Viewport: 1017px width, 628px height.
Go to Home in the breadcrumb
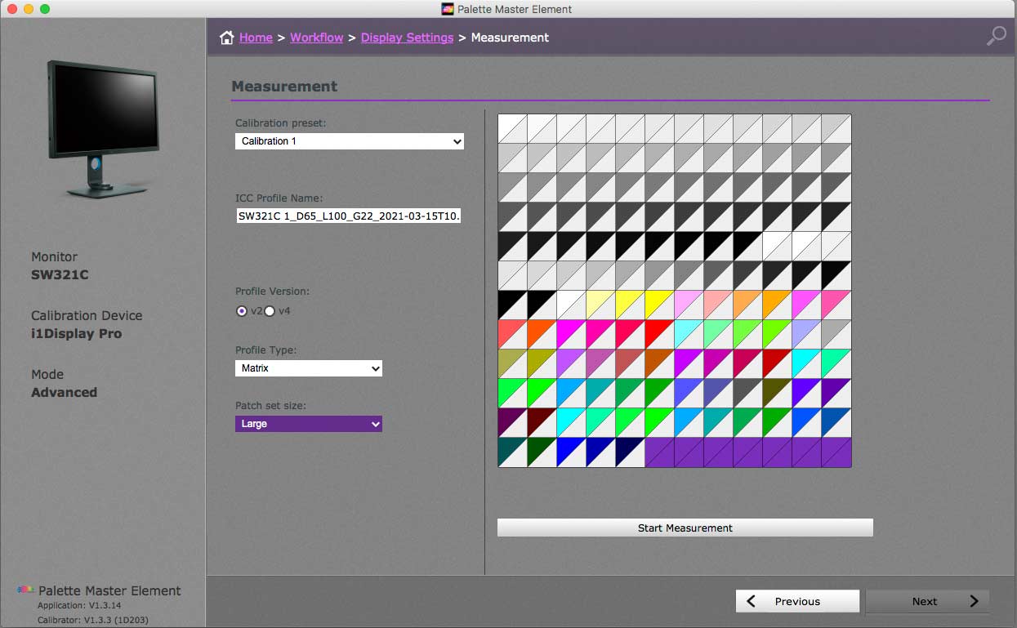[x=256, y=38]
